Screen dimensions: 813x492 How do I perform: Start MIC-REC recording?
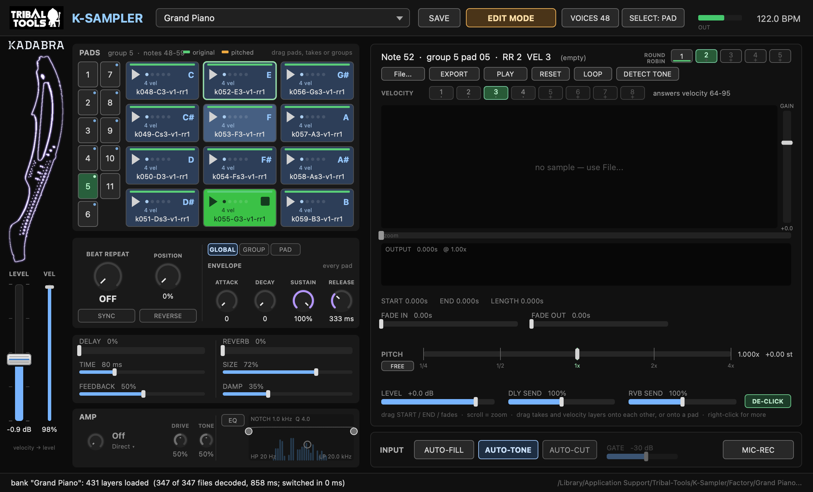[x=758, y=450]
